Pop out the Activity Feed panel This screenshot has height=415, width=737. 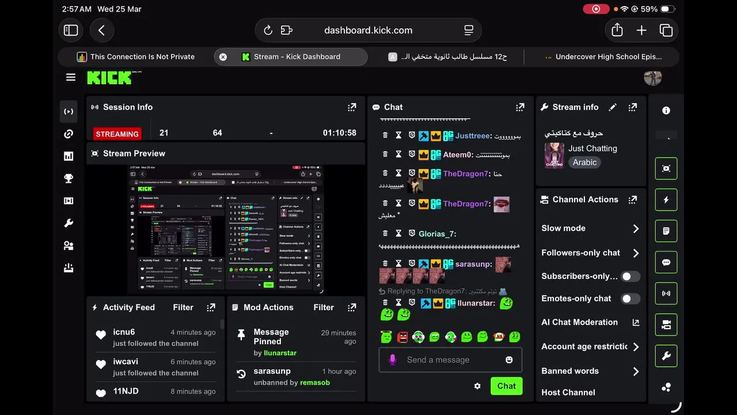tap(211, 307)
